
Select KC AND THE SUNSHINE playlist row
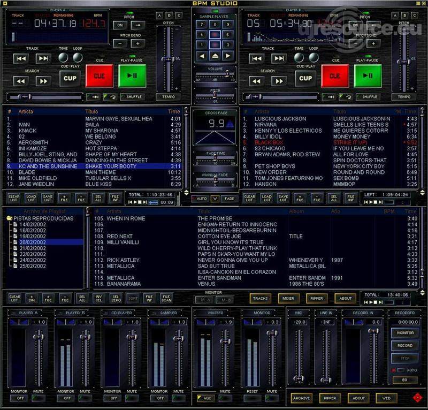[94, 166]
